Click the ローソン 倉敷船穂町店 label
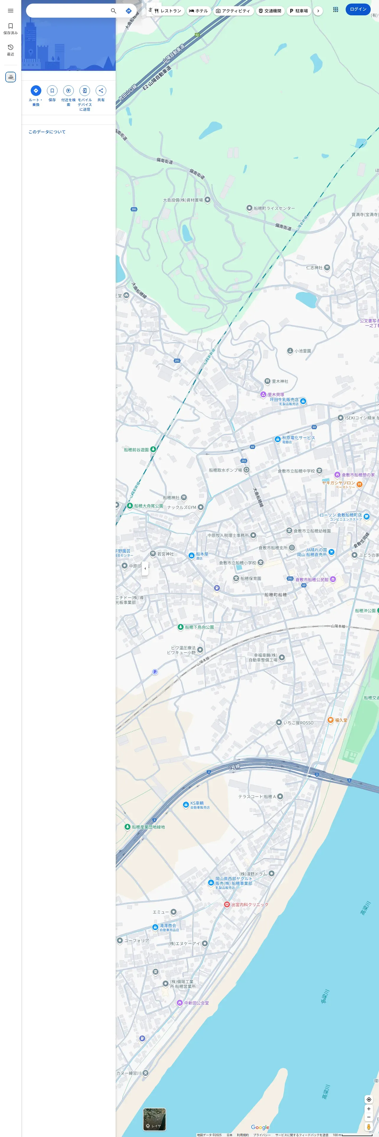Viewport: 379px width, 1137px height. (341, 515)
